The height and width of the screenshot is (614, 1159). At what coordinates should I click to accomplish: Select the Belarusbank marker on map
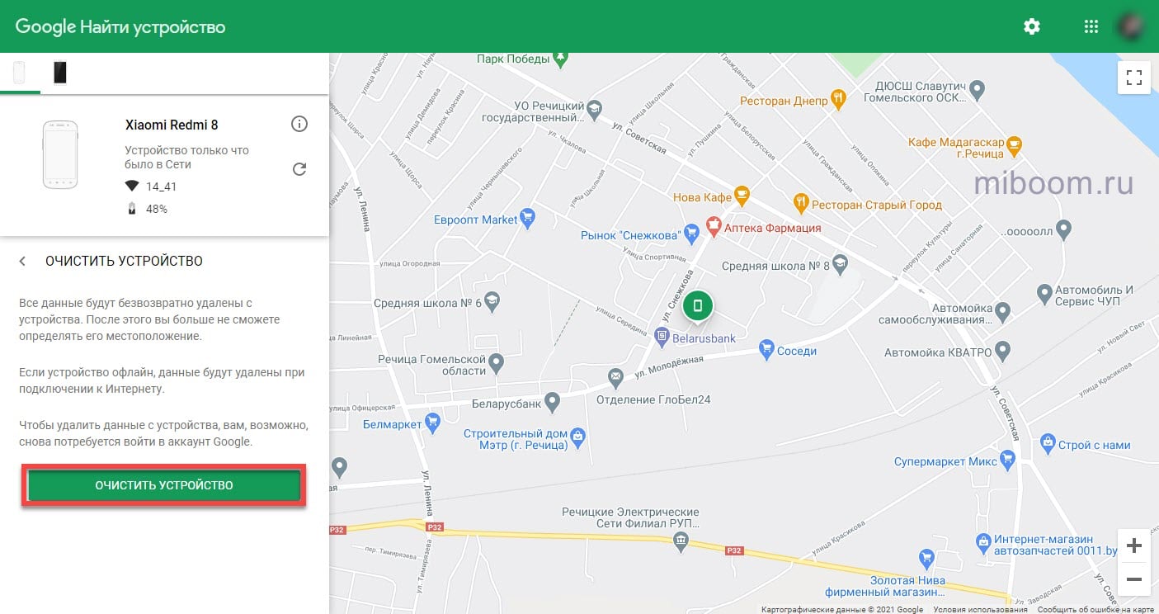tap(662, 336)
